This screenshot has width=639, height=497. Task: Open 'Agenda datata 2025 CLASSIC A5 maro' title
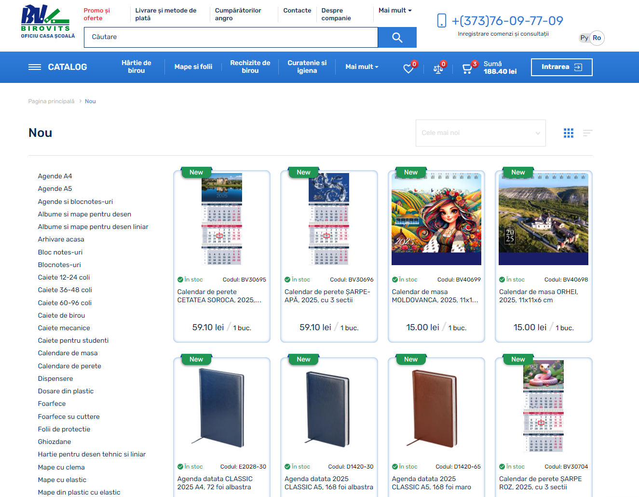click(432, 483)
